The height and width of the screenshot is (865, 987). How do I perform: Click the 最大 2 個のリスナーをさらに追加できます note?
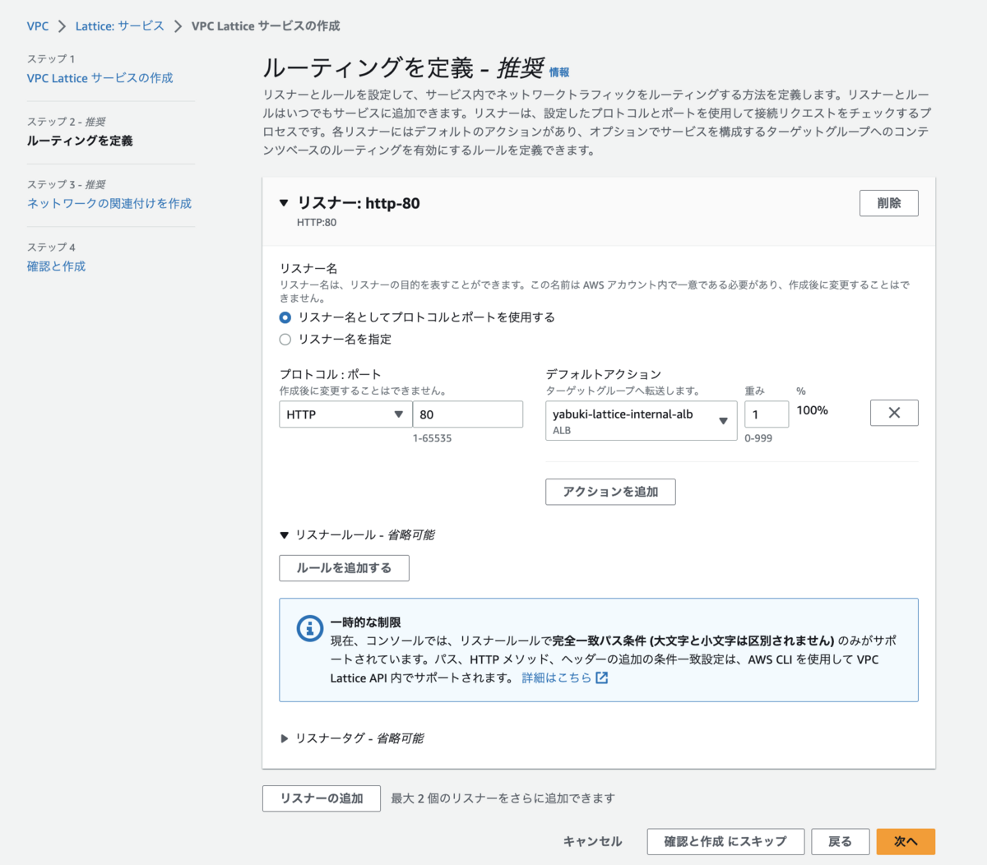click(503, 798)
